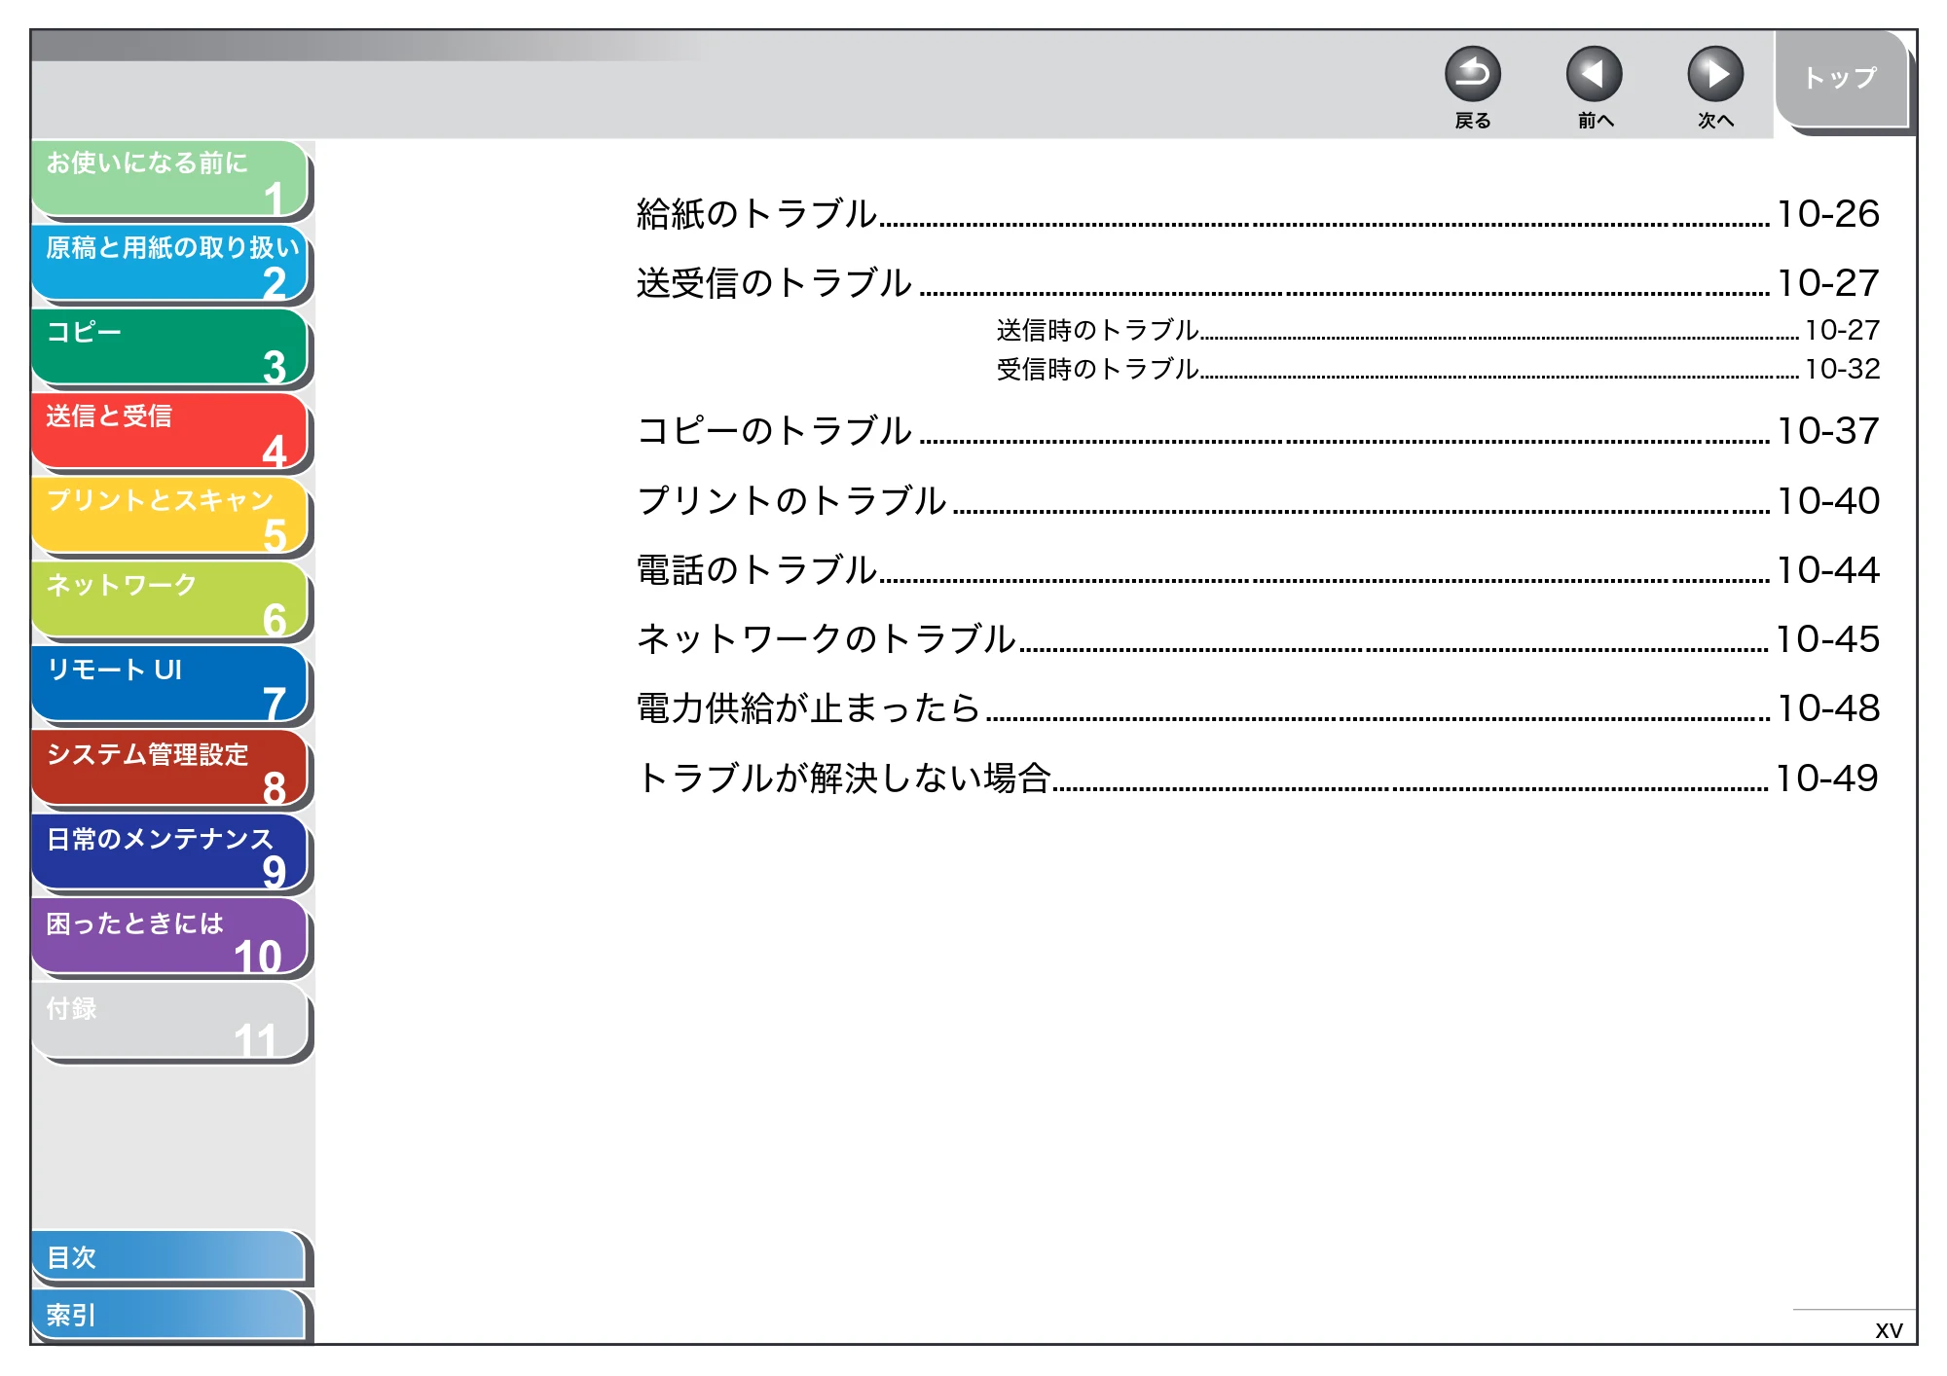
Task: Go to previous page with 前へ icon
Action: [1594, 74]
